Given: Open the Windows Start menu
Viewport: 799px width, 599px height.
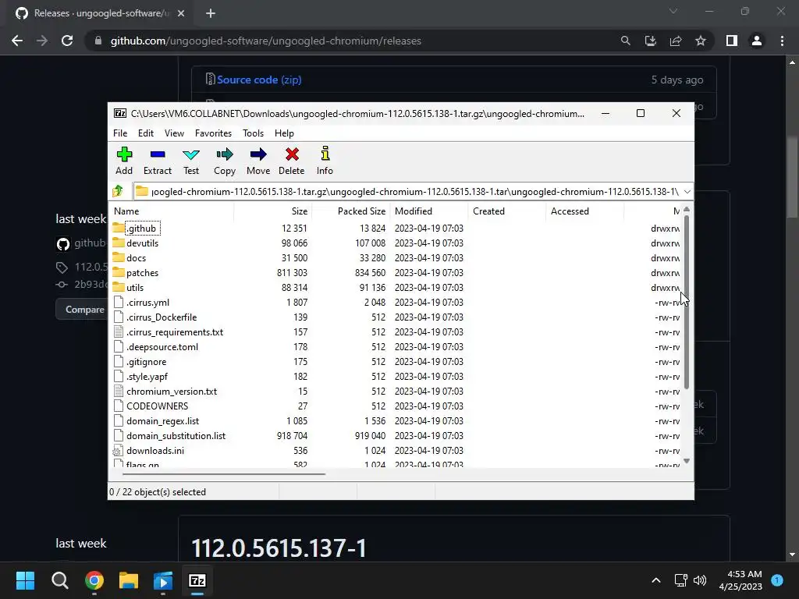Looking at the screenshot, I should 25,580.
